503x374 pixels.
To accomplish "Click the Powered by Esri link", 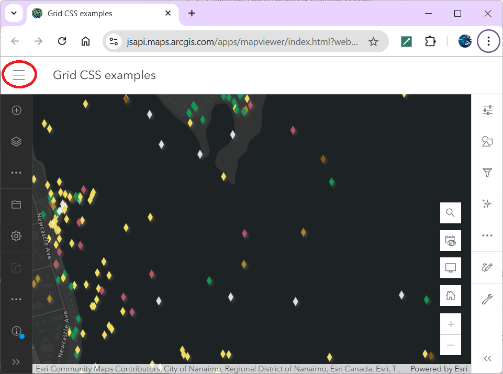I will pos(439,368).
